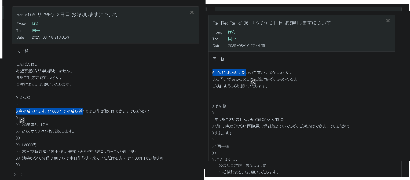Click the quoted "2025年8月17日" line
This screenshot has width=410, height=180.
(35, 125)
